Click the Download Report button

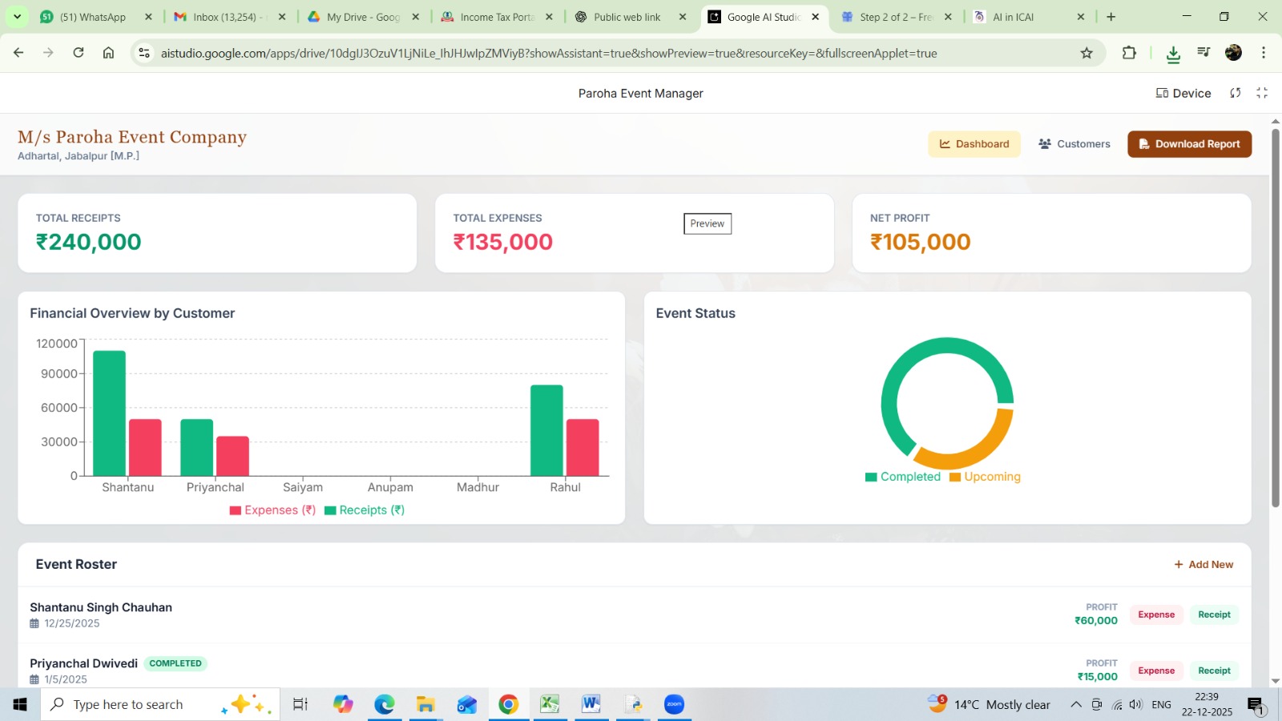(1189, 144)
